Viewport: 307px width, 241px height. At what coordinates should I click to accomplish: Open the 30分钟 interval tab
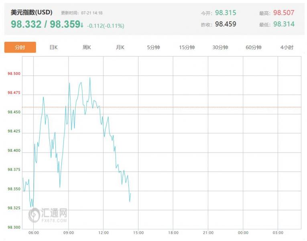point(220,47)
